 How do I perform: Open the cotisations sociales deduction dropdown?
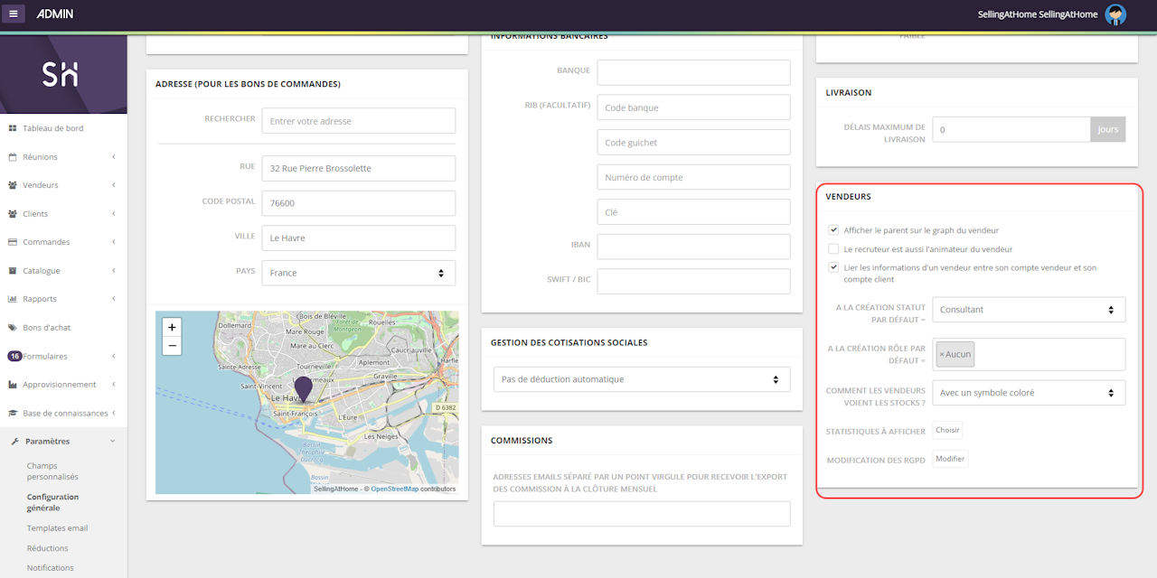[x=641, y=379]
